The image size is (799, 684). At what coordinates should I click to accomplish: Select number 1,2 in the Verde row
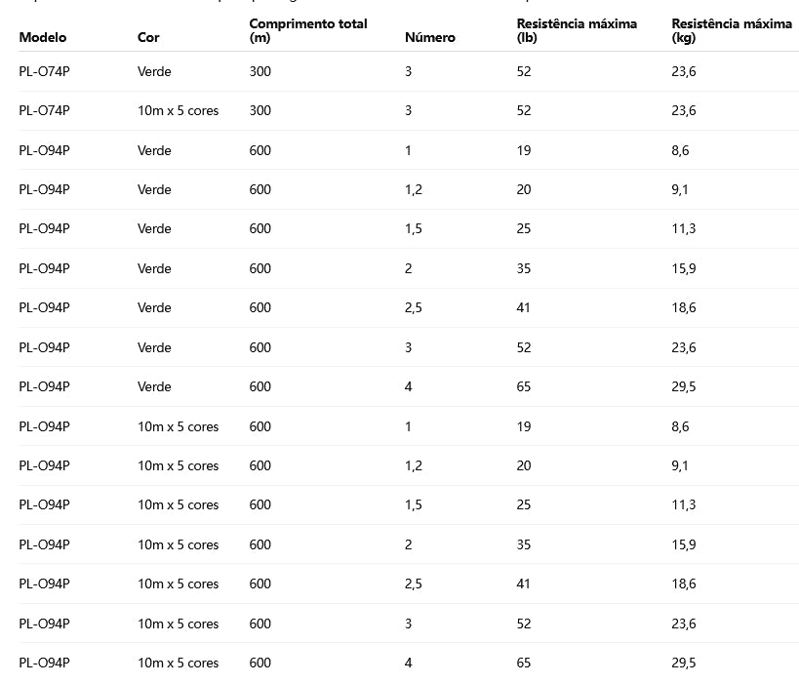(x=413, y=190)
